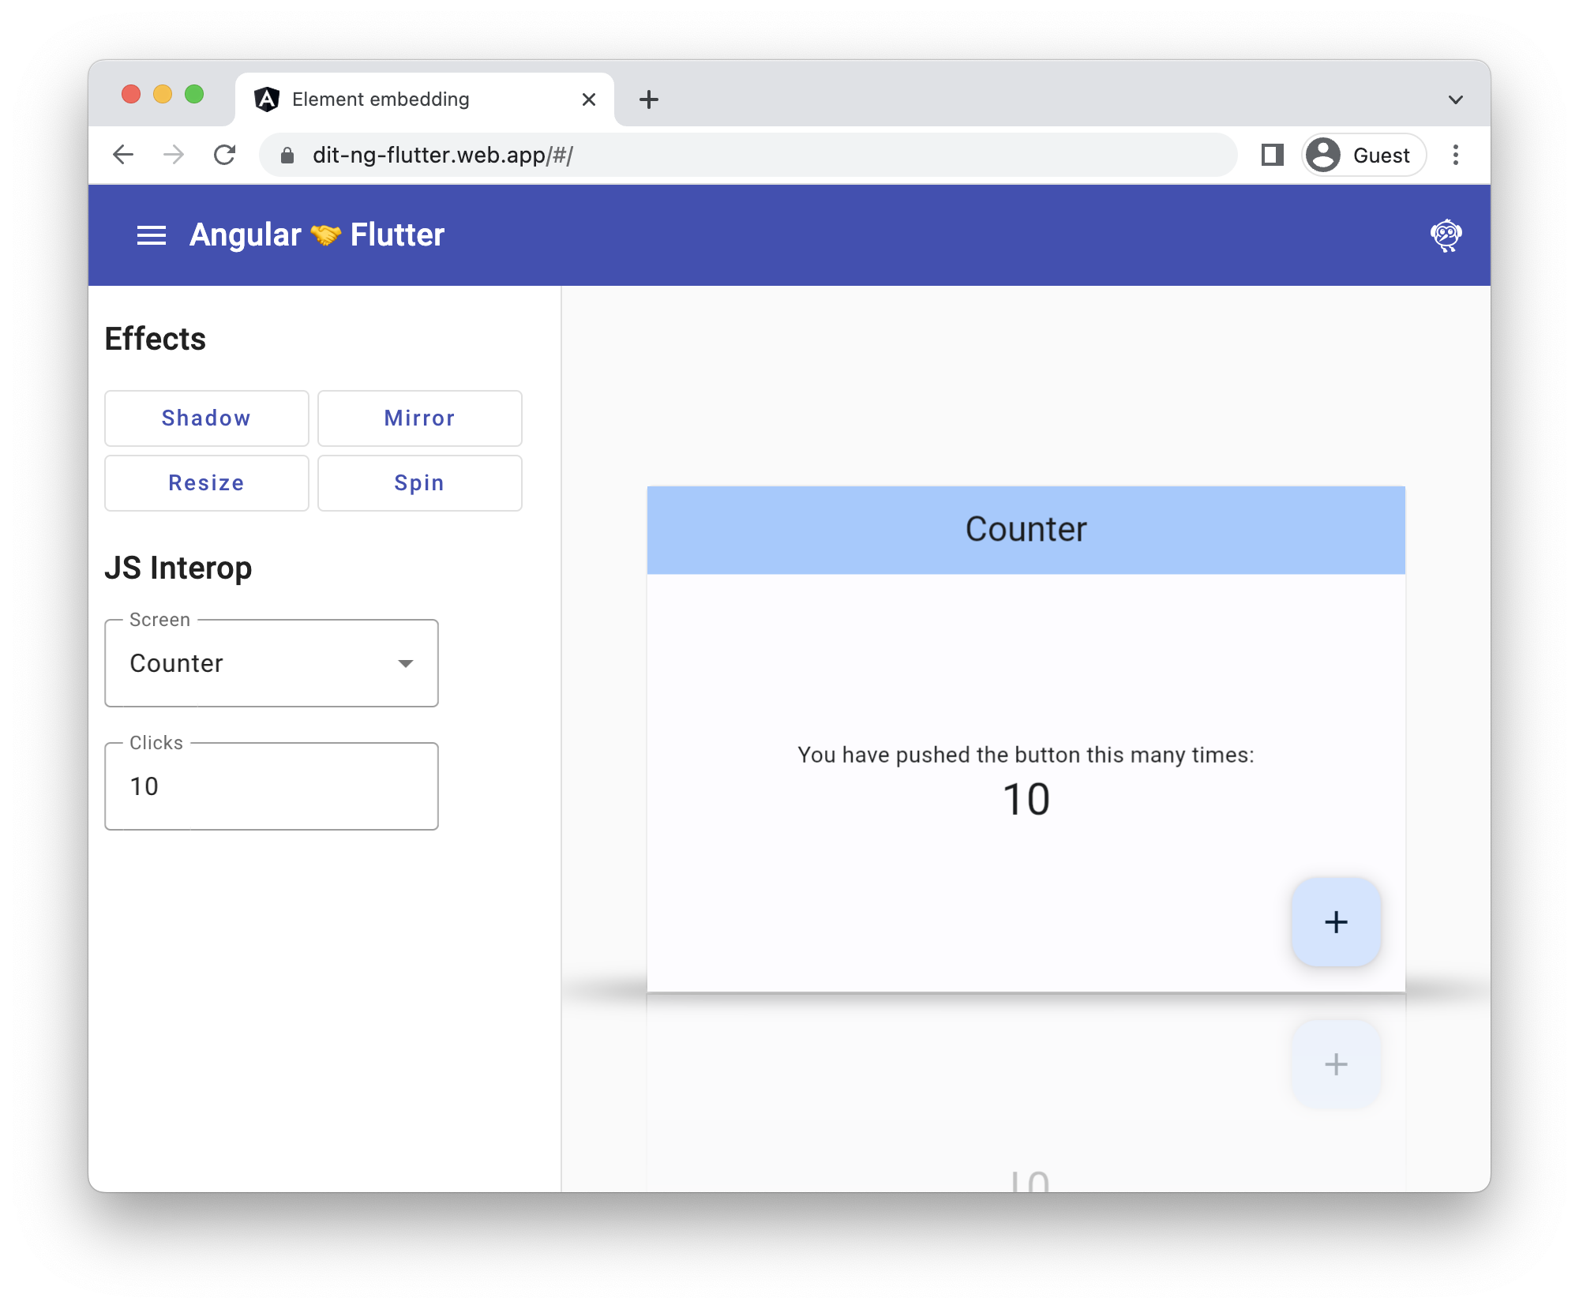Open a new browser tab
Screen dimensions: 1579x1309
[x=649, y=99]
